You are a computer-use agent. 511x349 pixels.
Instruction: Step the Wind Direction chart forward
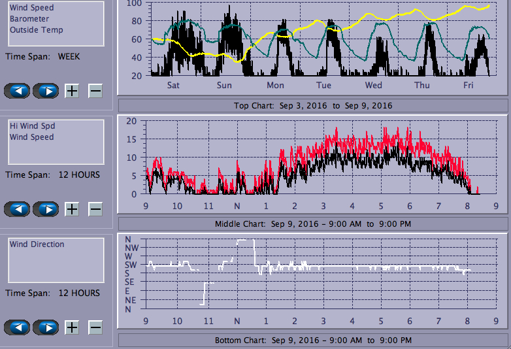pos(46,327)
